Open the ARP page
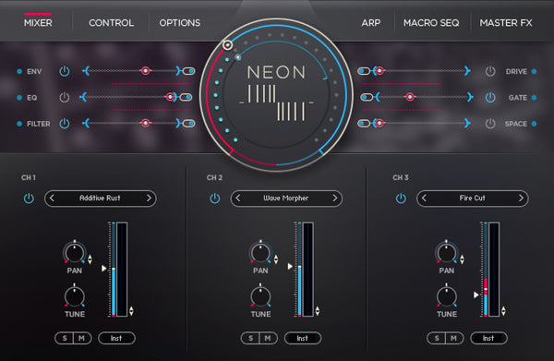Image resolution: width=554 pixels, height=361 pixels. [x=371, y=23]
